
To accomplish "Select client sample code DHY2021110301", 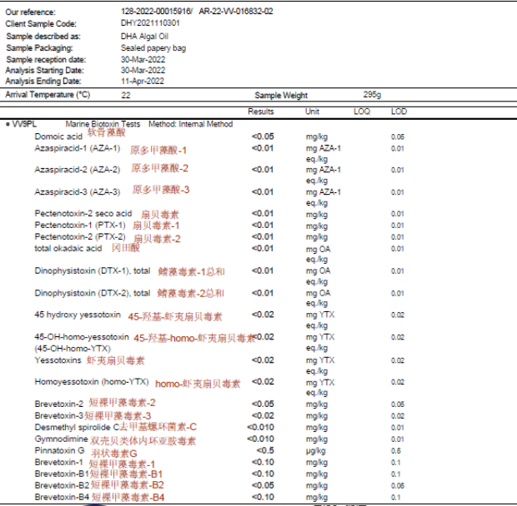I will [150, 23].
